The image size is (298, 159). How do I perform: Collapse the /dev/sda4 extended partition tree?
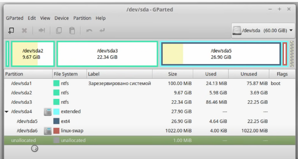pos(7,112)
